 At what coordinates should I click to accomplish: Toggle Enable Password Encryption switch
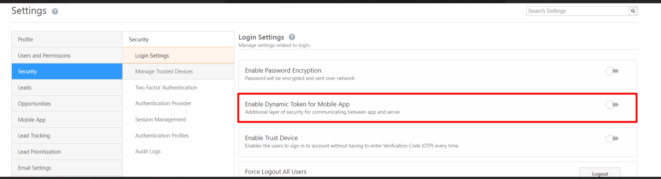coord(612,71)
